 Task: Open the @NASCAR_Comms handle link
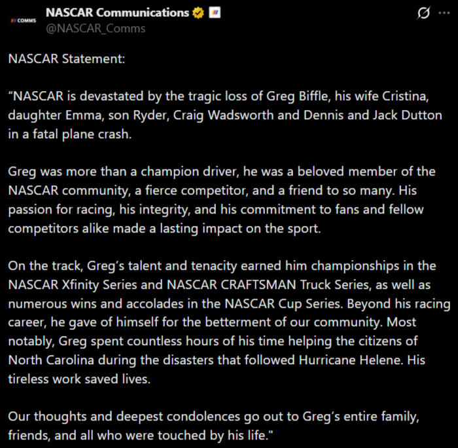click(96, 28)
